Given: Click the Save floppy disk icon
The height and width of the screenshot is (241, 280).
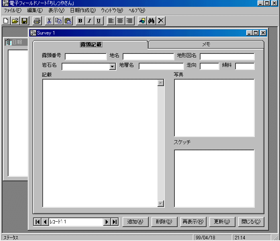Looking at the screenshot, I should tap(24, 21).
